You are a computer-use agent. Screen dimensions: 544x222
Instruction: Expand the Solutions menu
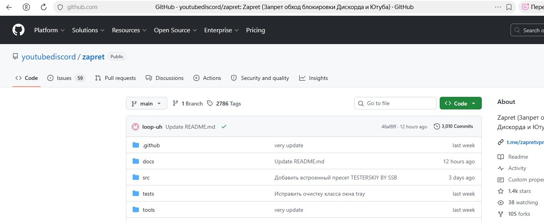pyautogui.click(x=88, y=30)
